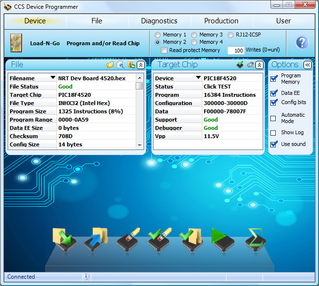This screenshot has height=286, width=319.
Task: Open the blue help question mark
Action: tap(302, 43)
